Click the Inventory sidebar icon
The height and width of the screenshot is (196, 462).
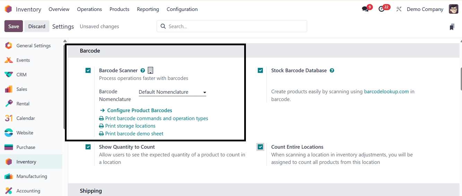pyautogui.click(x=9, y=162)
